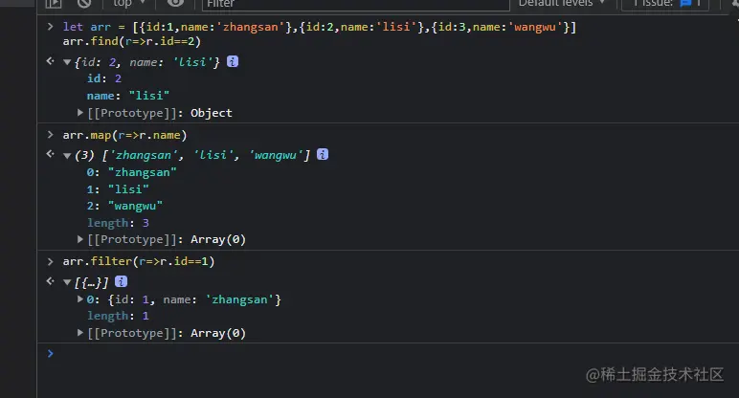The image size is (739, 398).
Task: Click the clear console icon
Action: [x=84, y=3]
